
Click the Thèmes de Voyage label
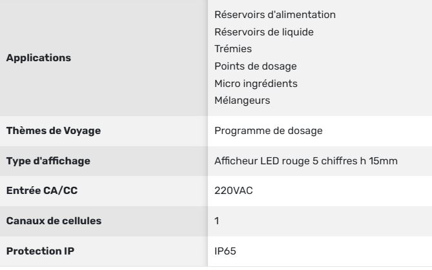pyautogui.click(x=54, y=131)
